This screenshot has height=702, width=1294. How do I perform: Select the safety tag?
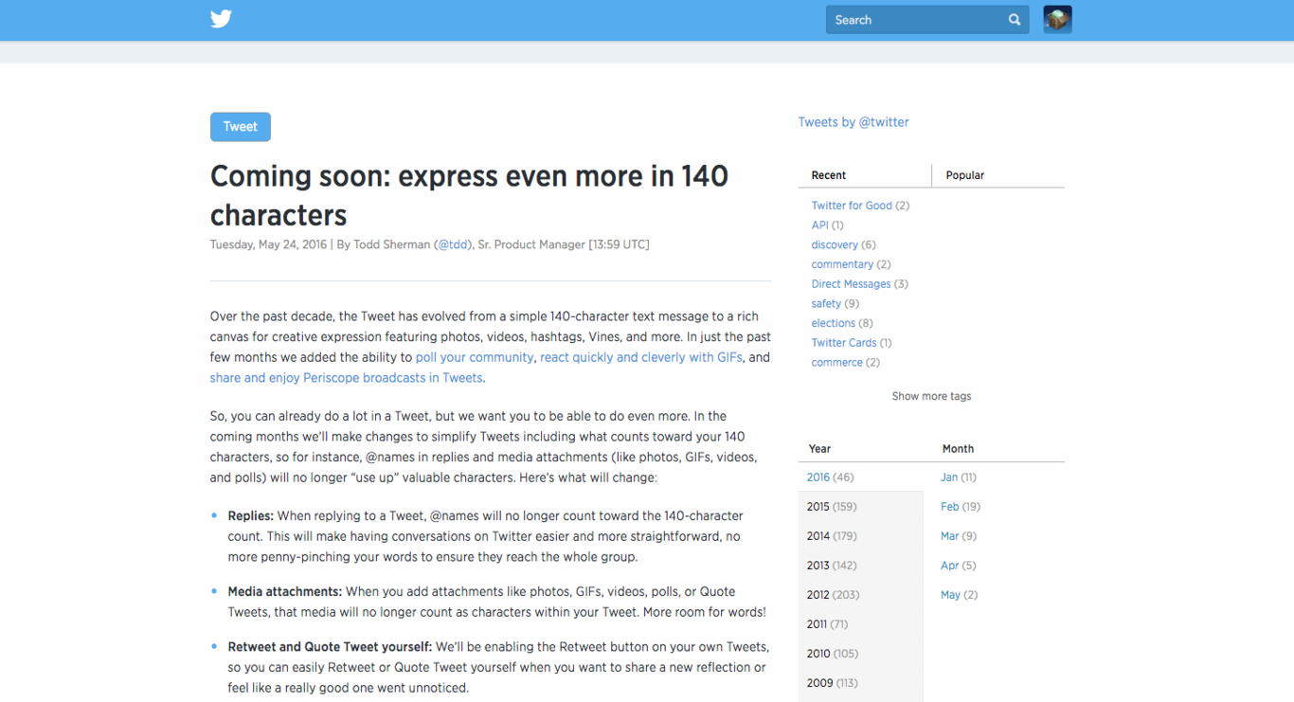tap(826, 304)
